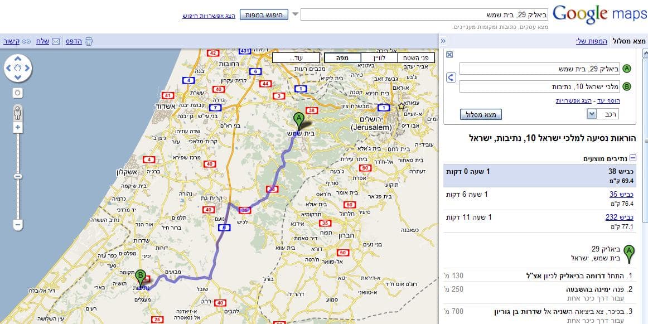
Task: Open the שלח send link
Action: (x=42, y=41)
